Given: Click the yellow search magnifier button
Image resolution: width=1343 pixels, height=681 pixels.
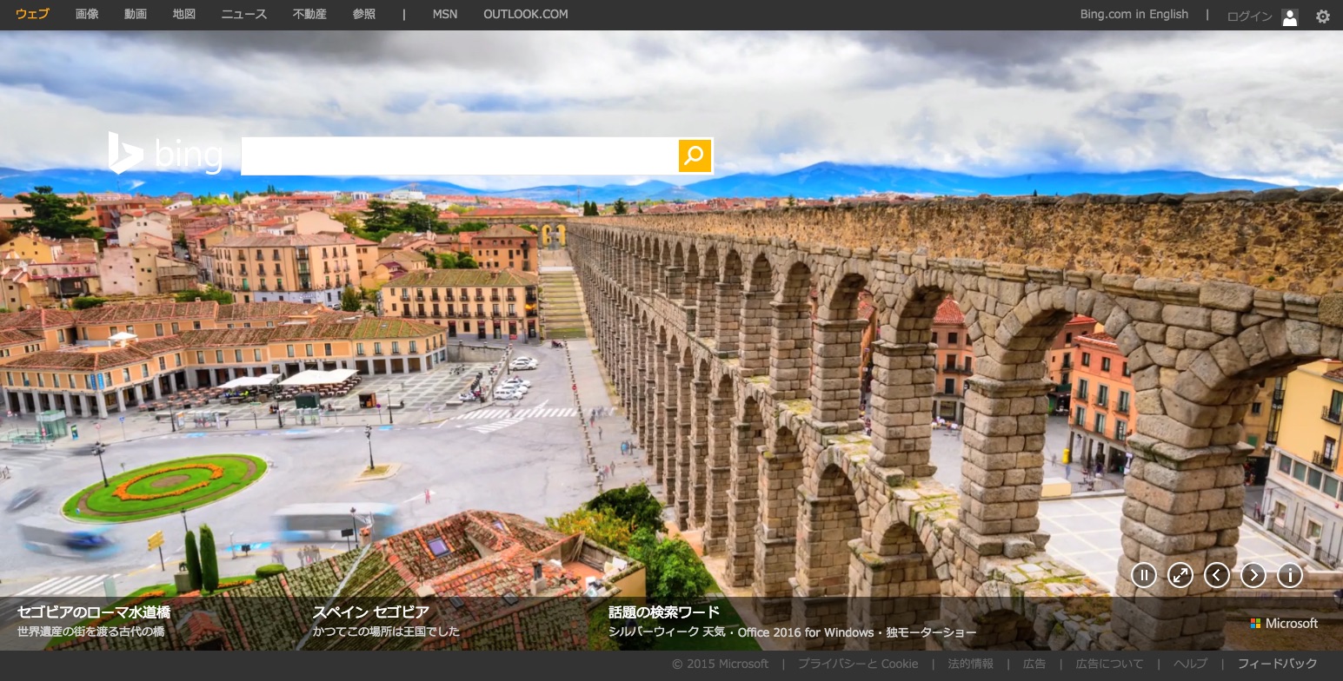Looking at the screenshot, I should [x=695, y=156].
